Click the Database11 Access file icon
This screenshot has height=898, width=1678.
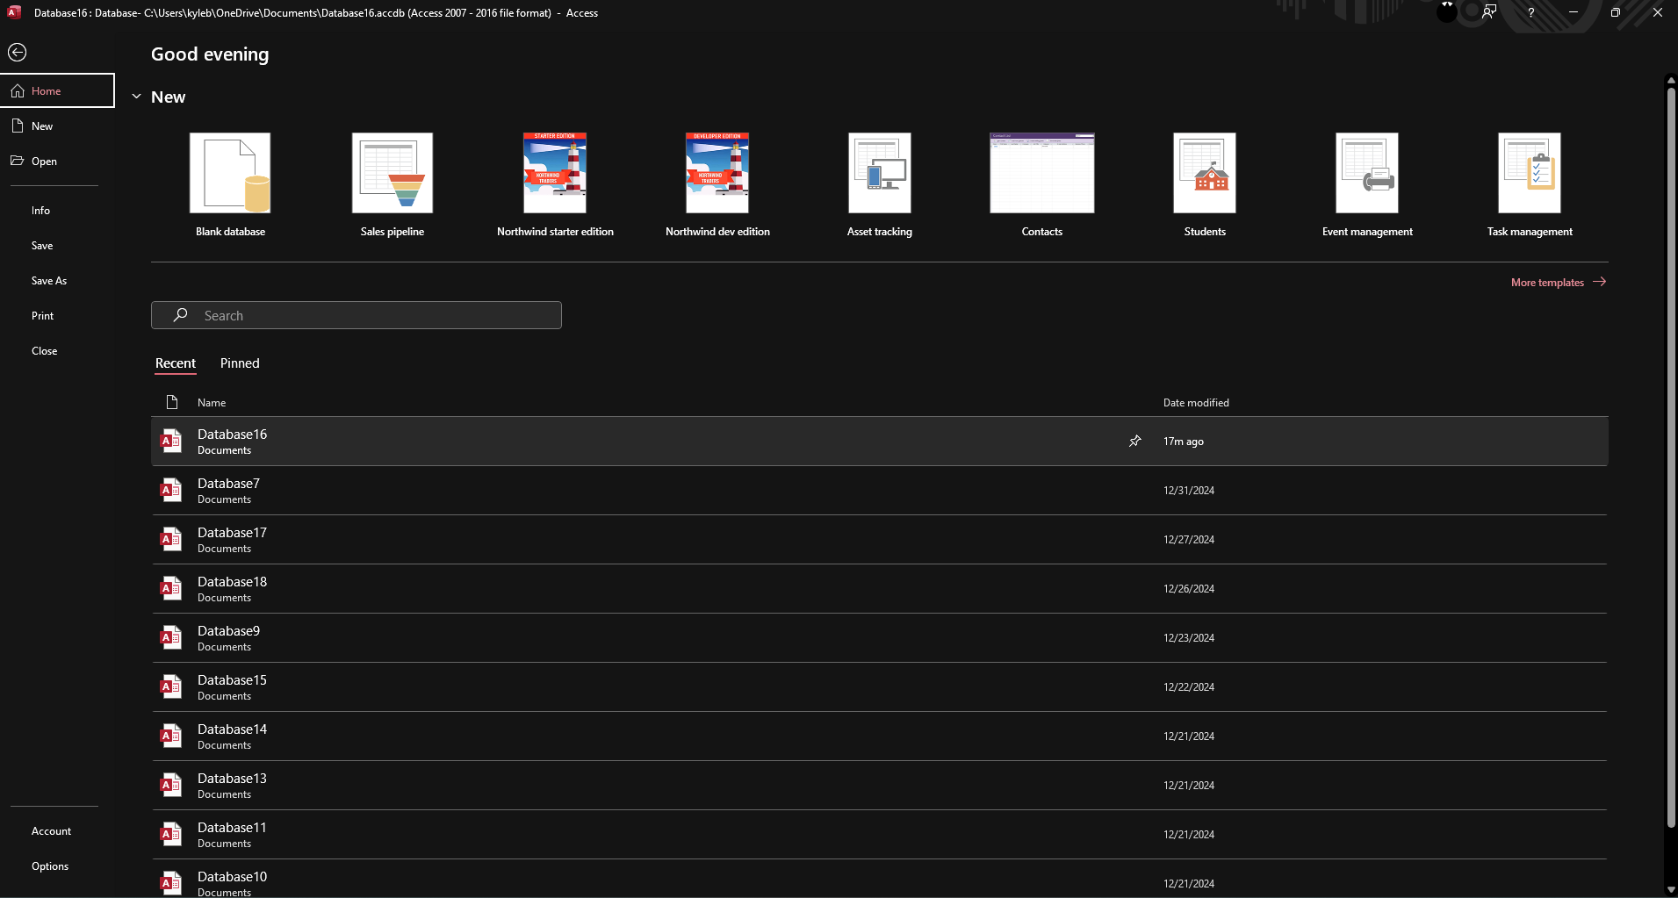click(x=171, y=834)
